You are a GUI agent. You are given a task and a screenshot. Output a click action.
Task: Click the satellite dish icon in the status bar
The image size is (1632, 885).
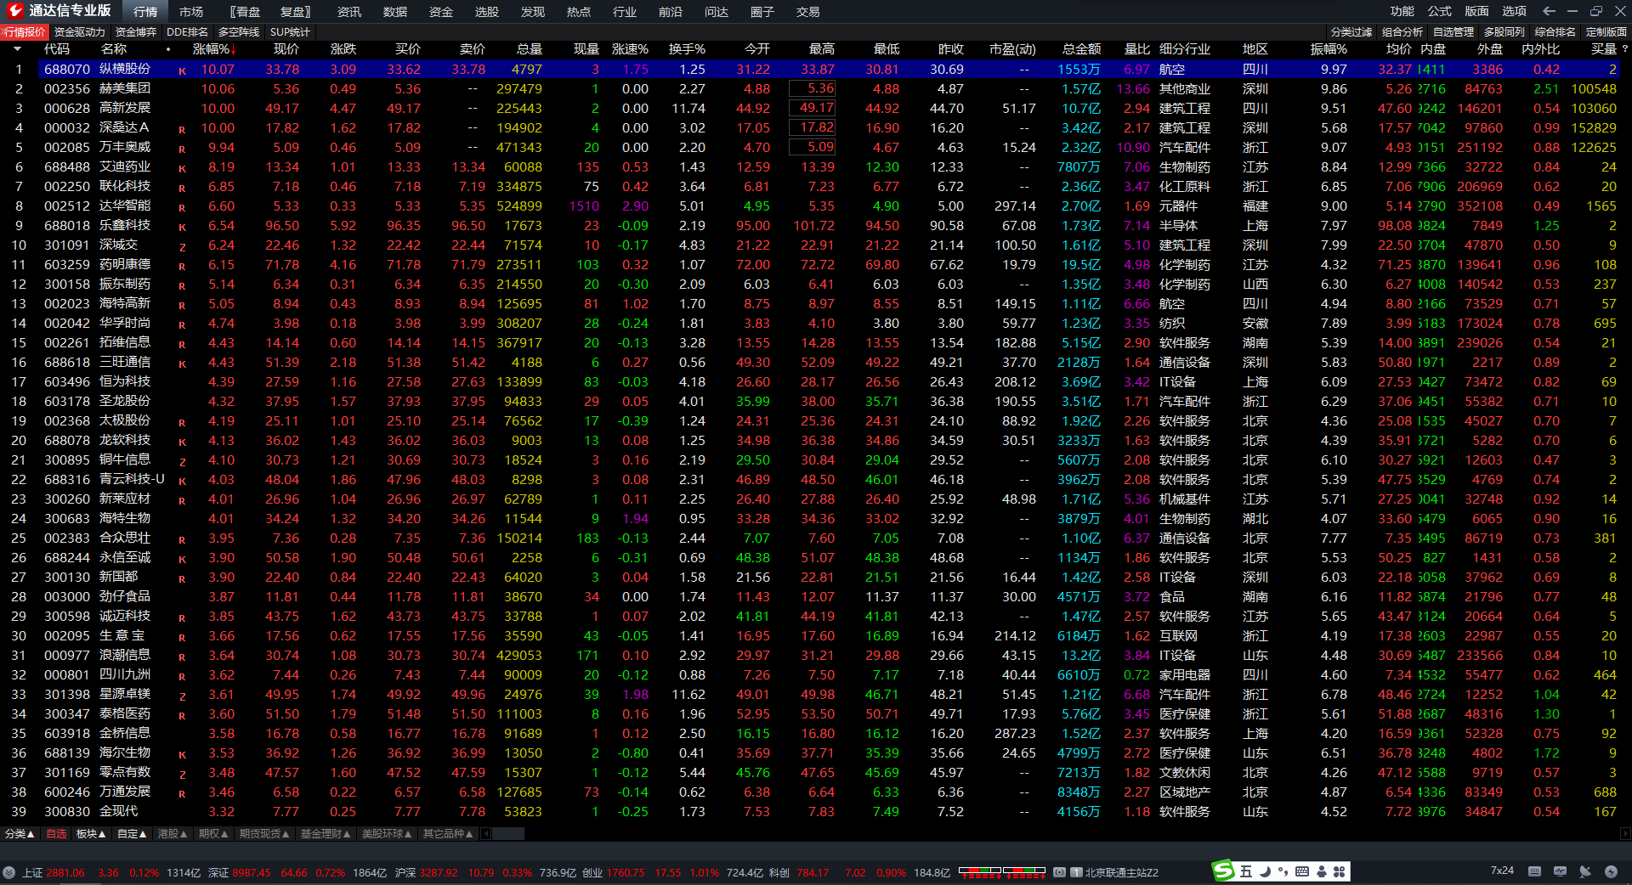[1585, 871]
